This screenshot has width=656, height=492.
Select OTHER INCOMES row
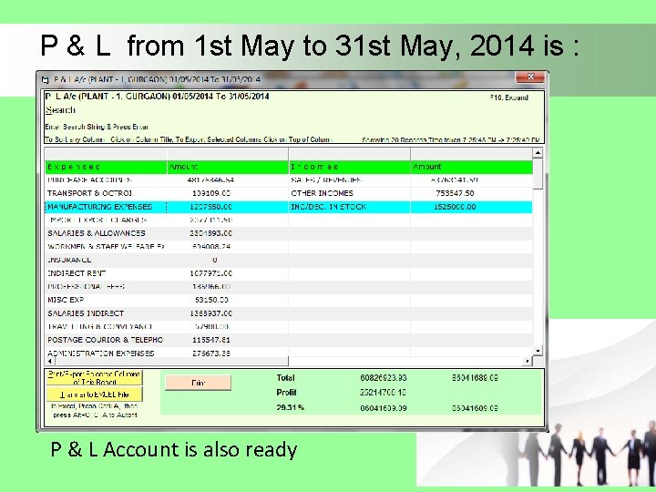tap(410, 193)
